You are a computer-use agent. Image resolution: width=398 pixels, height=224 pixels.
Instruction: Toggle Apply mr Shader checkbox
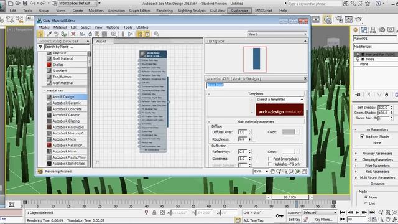point(362,136)
